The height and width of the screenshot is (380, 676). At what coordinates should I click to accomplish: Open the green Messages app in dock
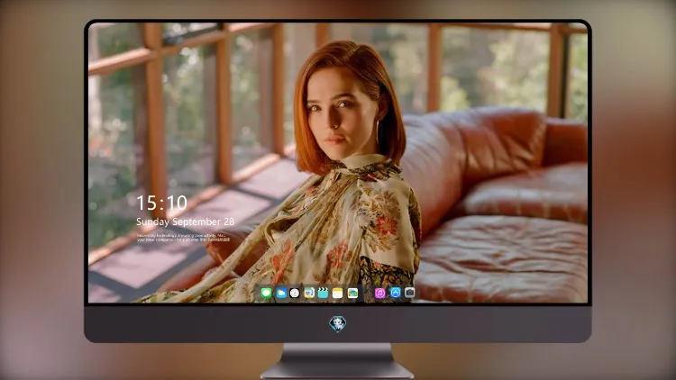click(266, 293)
